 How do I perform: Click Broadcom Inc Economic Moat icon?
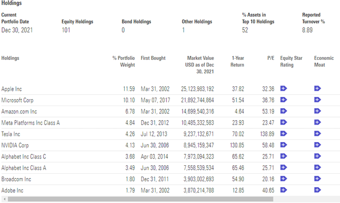[317, 179]
